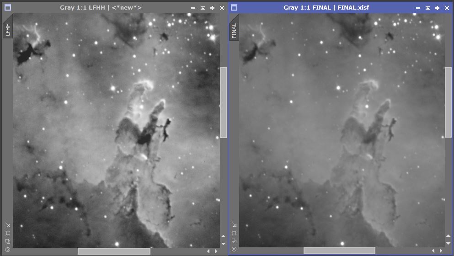Select the LFHH view identifier tab
The width and height of the screenshot is (454, 256).
tap(8, 30)
